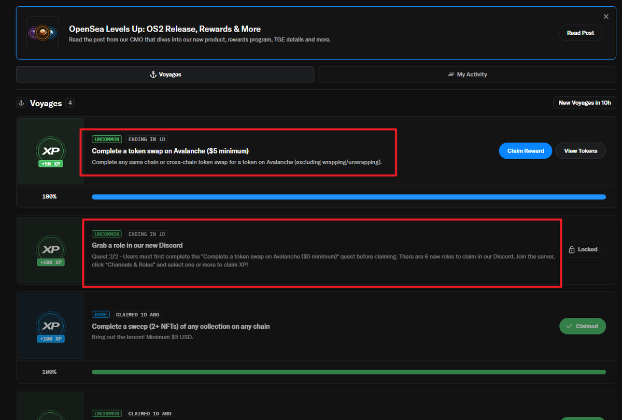
Task: Click the UNCOMMON tag on Avalanche quest
Action: [107, 139]
